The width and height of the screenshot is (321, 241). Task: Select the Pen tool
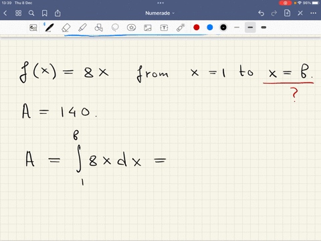tap(49, 27)
